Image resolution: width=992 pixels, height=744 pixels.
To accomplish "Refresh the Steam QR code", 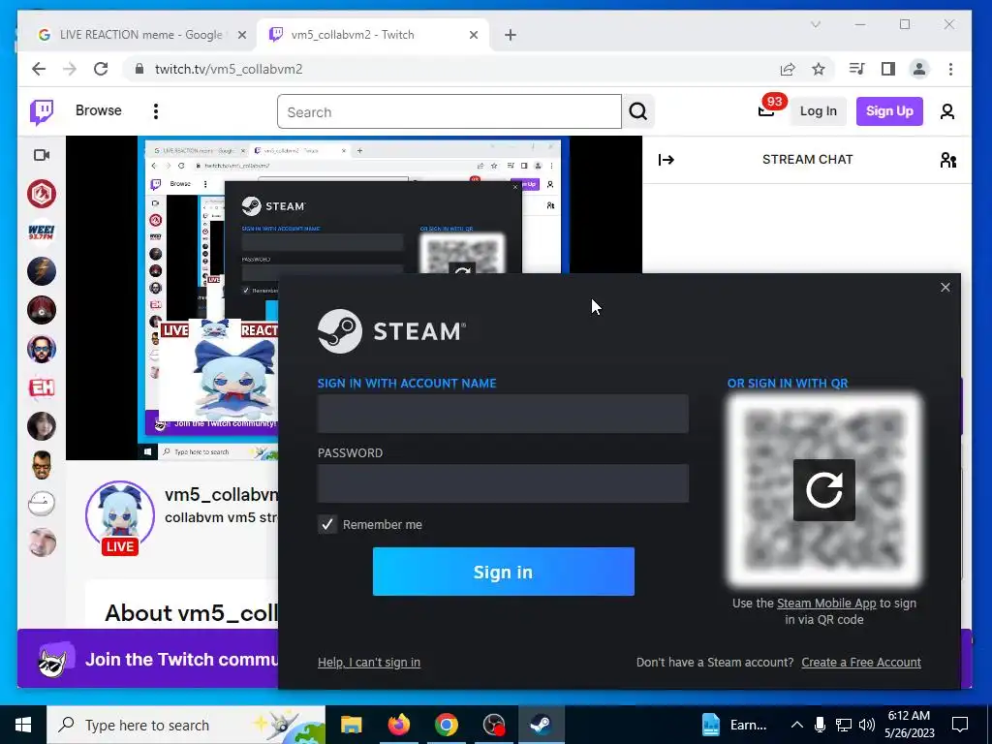I will click(823, 489).
